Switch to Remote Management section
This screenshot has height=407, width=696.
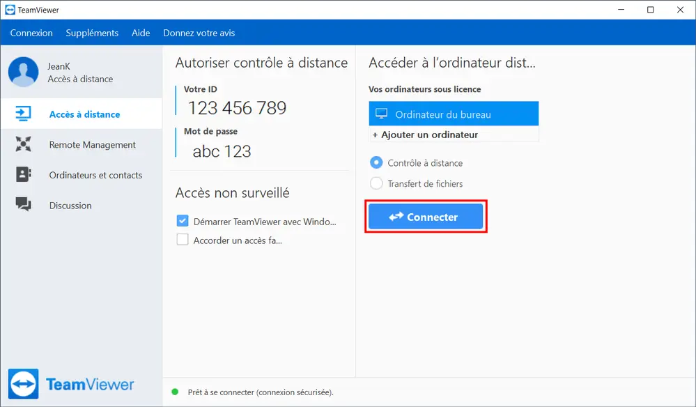coord(82,145)
